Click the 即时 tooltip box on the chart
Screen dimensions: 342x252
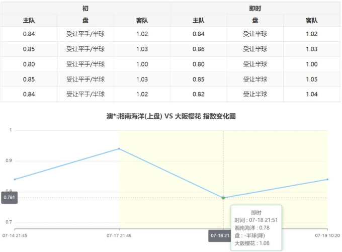coord(256,228)
